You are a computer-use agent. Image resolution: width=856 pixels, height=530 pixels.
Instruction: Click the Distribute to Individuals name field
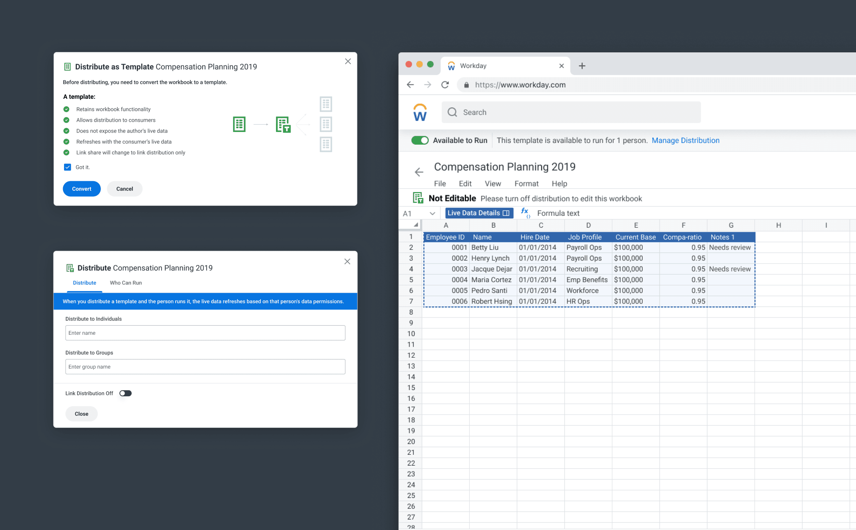pos(205,333)
